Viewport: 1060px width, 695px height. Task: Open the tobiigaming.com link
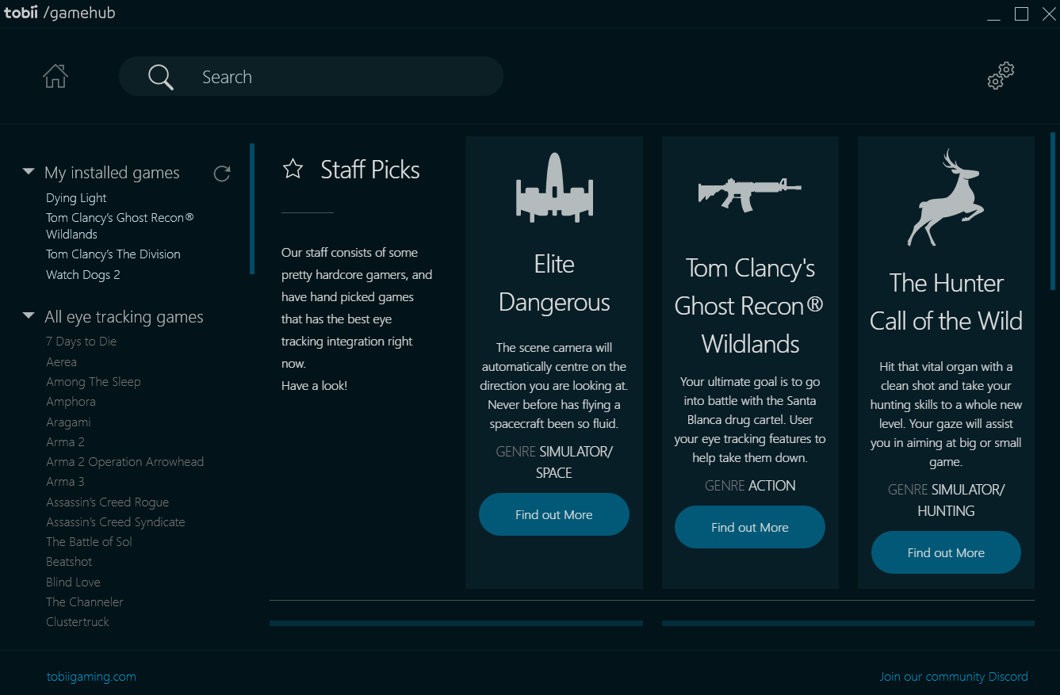pos(91,676)
